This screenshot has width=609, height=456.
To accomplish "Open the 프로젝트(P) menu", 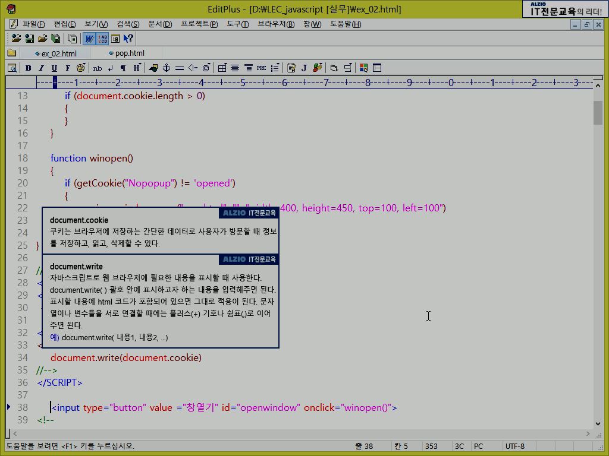I will (199, 24).
